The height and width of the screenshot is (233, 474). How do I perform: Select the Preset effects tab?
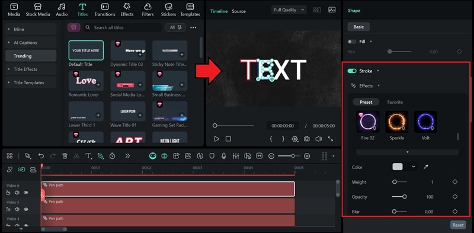(x=366, y=102)
